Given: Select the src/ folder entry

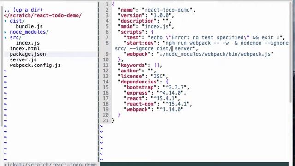Looking at the screenshot, I should (16, 37).
